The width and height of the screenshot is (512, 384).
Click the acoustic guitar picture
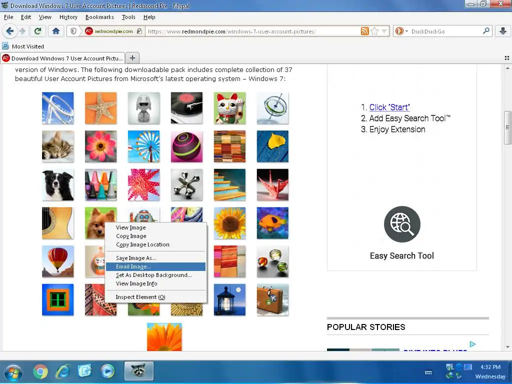[58, 223]
